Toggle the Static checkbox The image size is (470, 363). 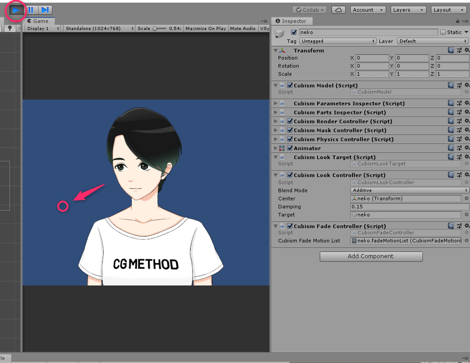click(x=443, y=32)
